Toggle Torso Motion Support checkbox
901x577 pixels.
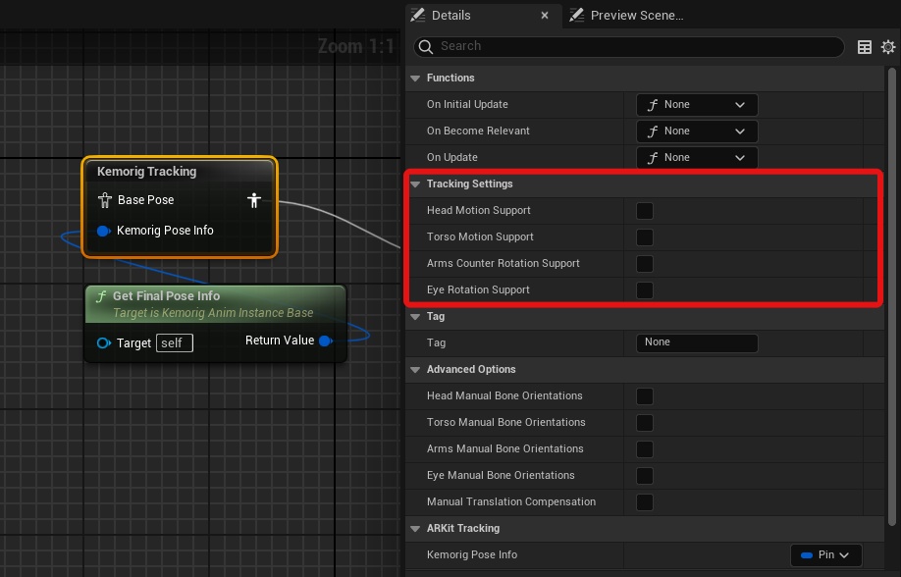[645, 236]
